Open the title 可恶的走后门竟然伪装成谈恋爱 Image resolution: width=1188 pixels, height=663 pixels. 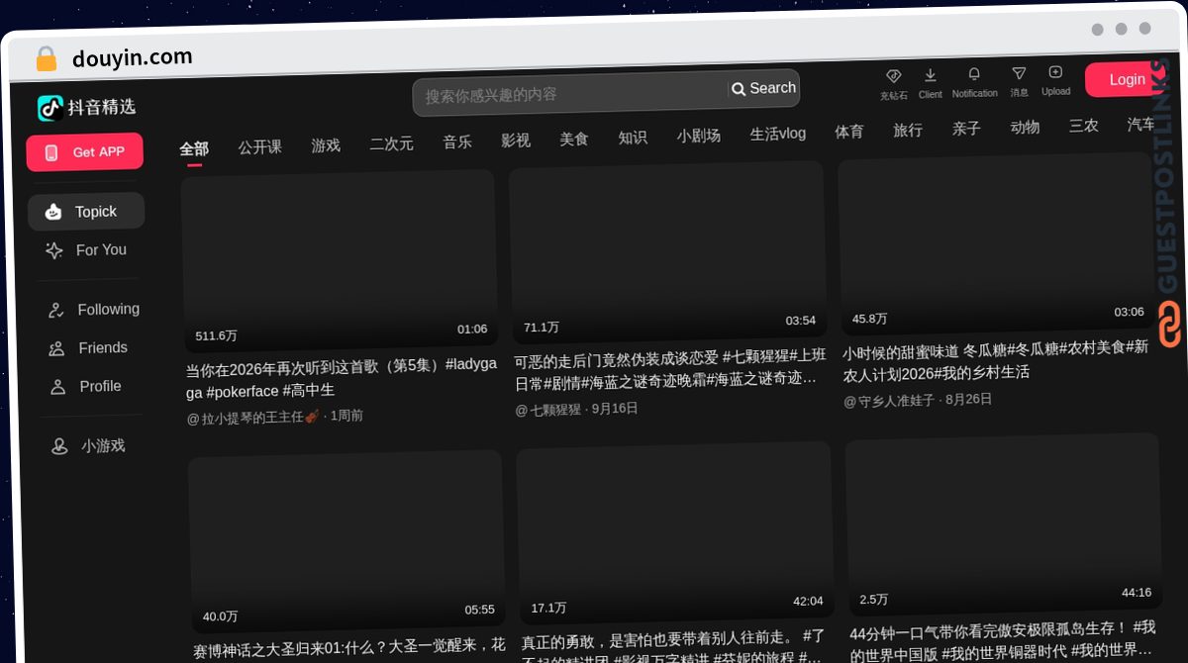[670, 368]
